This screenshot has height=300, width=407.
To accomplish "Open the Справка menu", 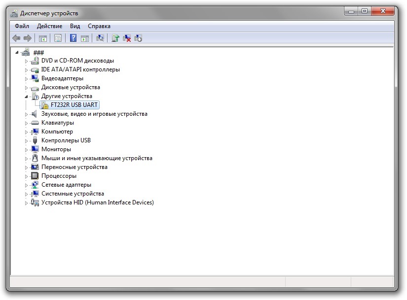I will coord(99,26).
